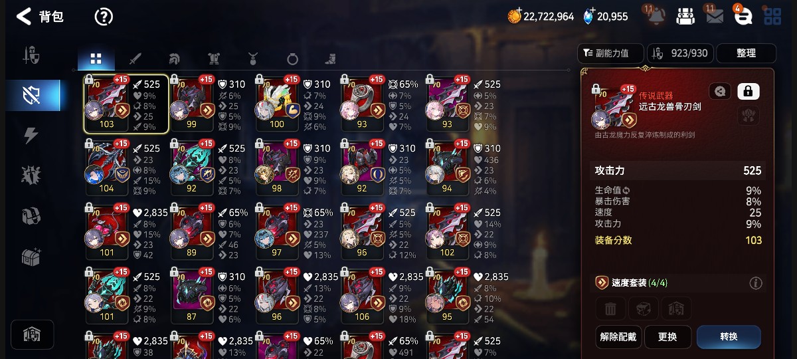The width and height of the screenshot is (797, 359).
Task: Select the treasure chest sidebar category
Action: [x=31, y=257]
